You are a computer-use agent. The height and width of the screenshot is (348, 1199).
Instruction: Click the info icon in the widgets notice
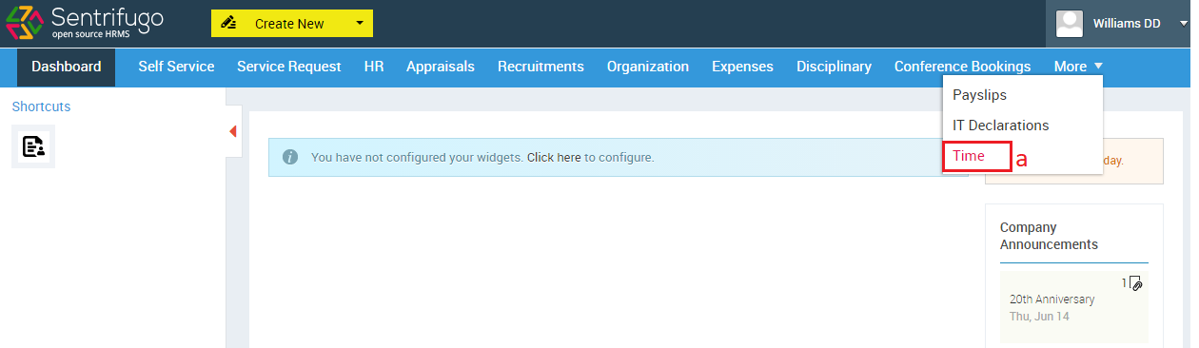click(x=291, y=157)
